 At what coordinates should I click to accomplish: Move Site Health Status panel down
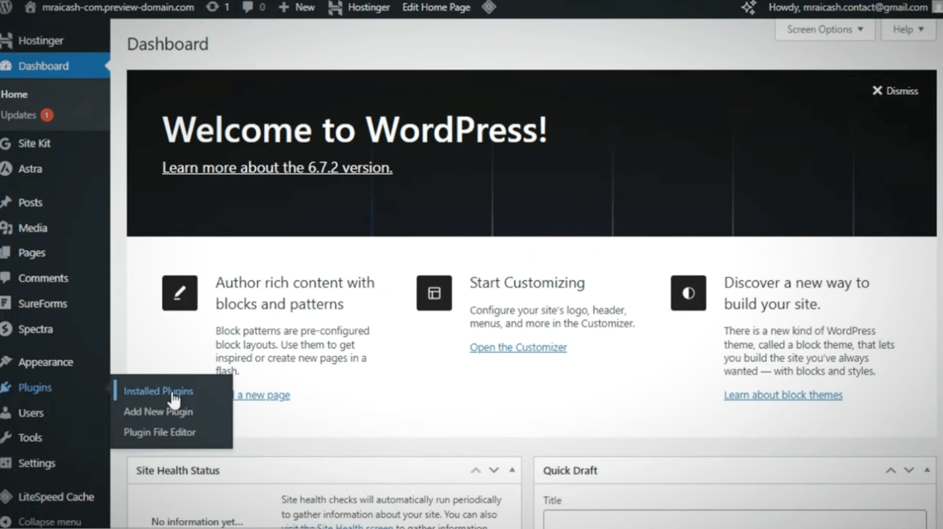tap(494, 470)
